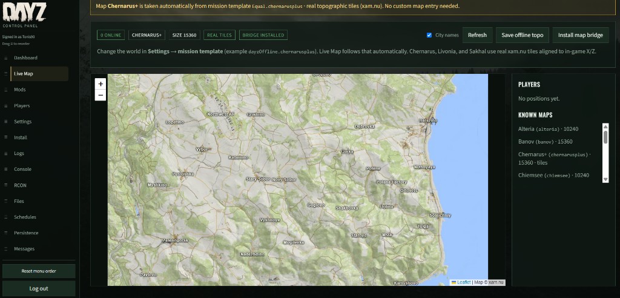Screen dimensions: 620x298
Task: Click the 0 ONLINE status badge
Action: pos(111,35)
